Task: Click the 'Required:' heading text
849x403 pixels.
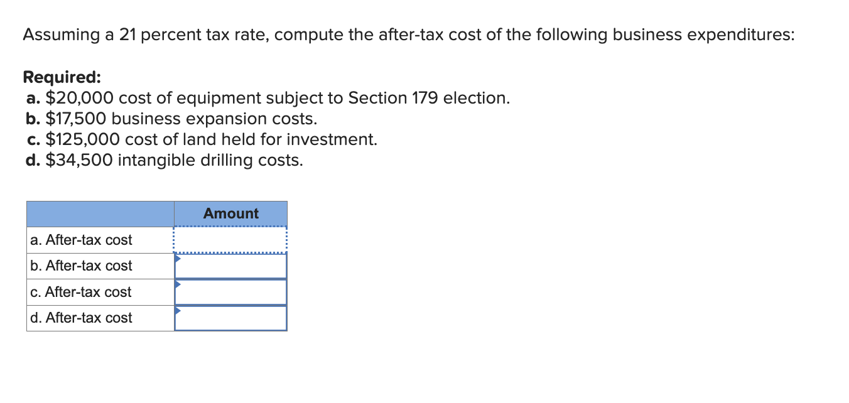Action: tap(62, 77)
